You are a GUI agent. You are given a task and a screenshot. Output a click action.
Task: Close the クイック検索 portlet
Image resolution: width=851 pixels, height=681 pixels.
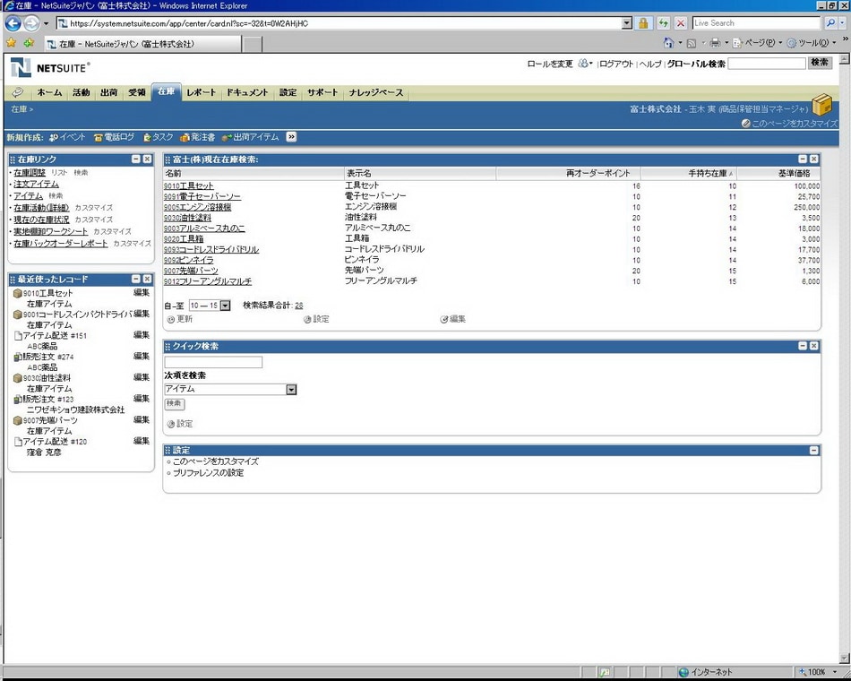813,346
